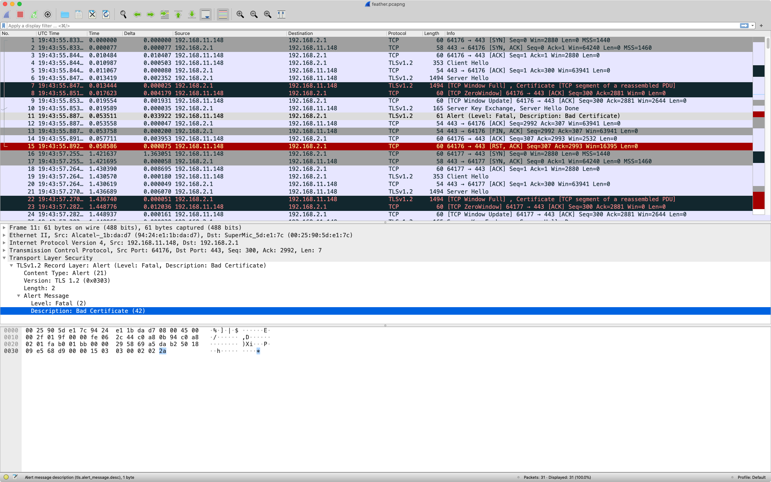The width and height of the screenshot is (771, 482).
Task: Select the 'Length: 2' field
Action: click(x=39, y=288)
